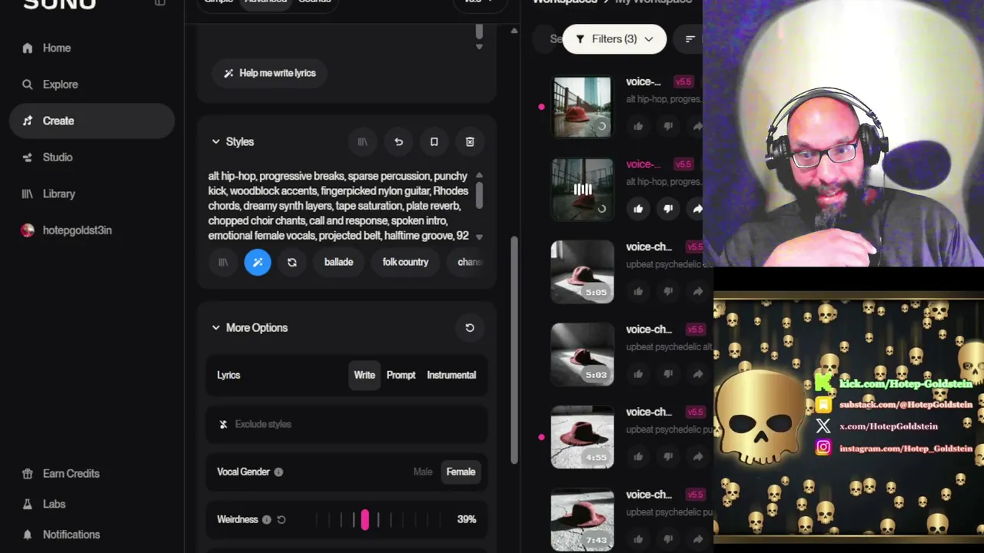Click into the styles text box

(x=340, y=206)
